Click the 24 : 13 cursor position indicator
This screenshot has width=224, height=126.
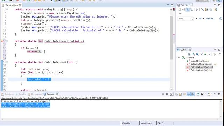pyautogui.click(x=160, y=123)
